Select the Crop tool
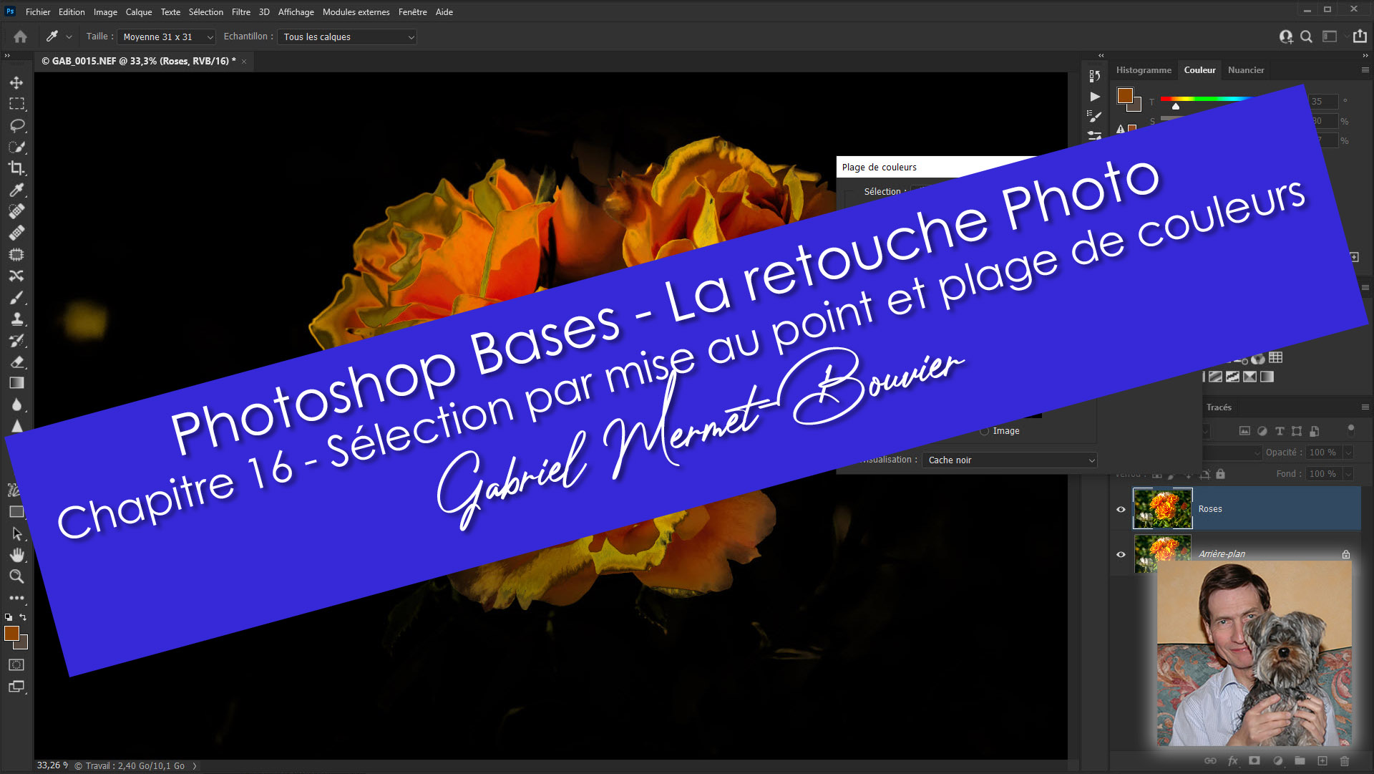 point(16,168)
